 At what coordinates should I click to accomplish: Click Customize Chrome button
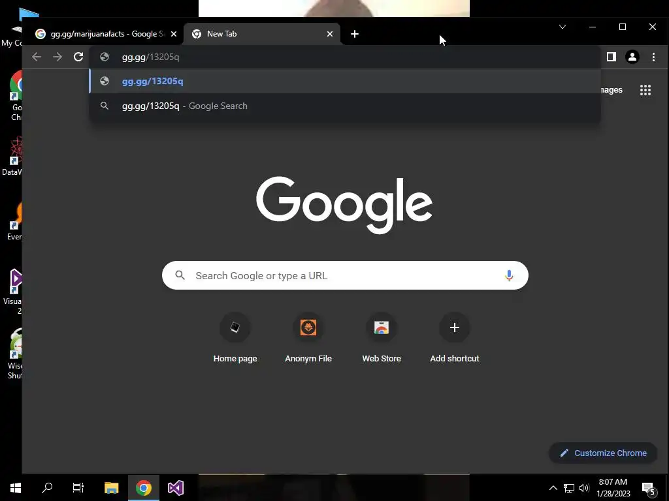603,453
